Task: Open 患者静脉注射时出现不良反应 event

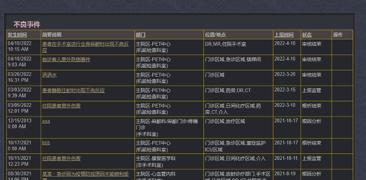Action: click(x=73, y=90)
